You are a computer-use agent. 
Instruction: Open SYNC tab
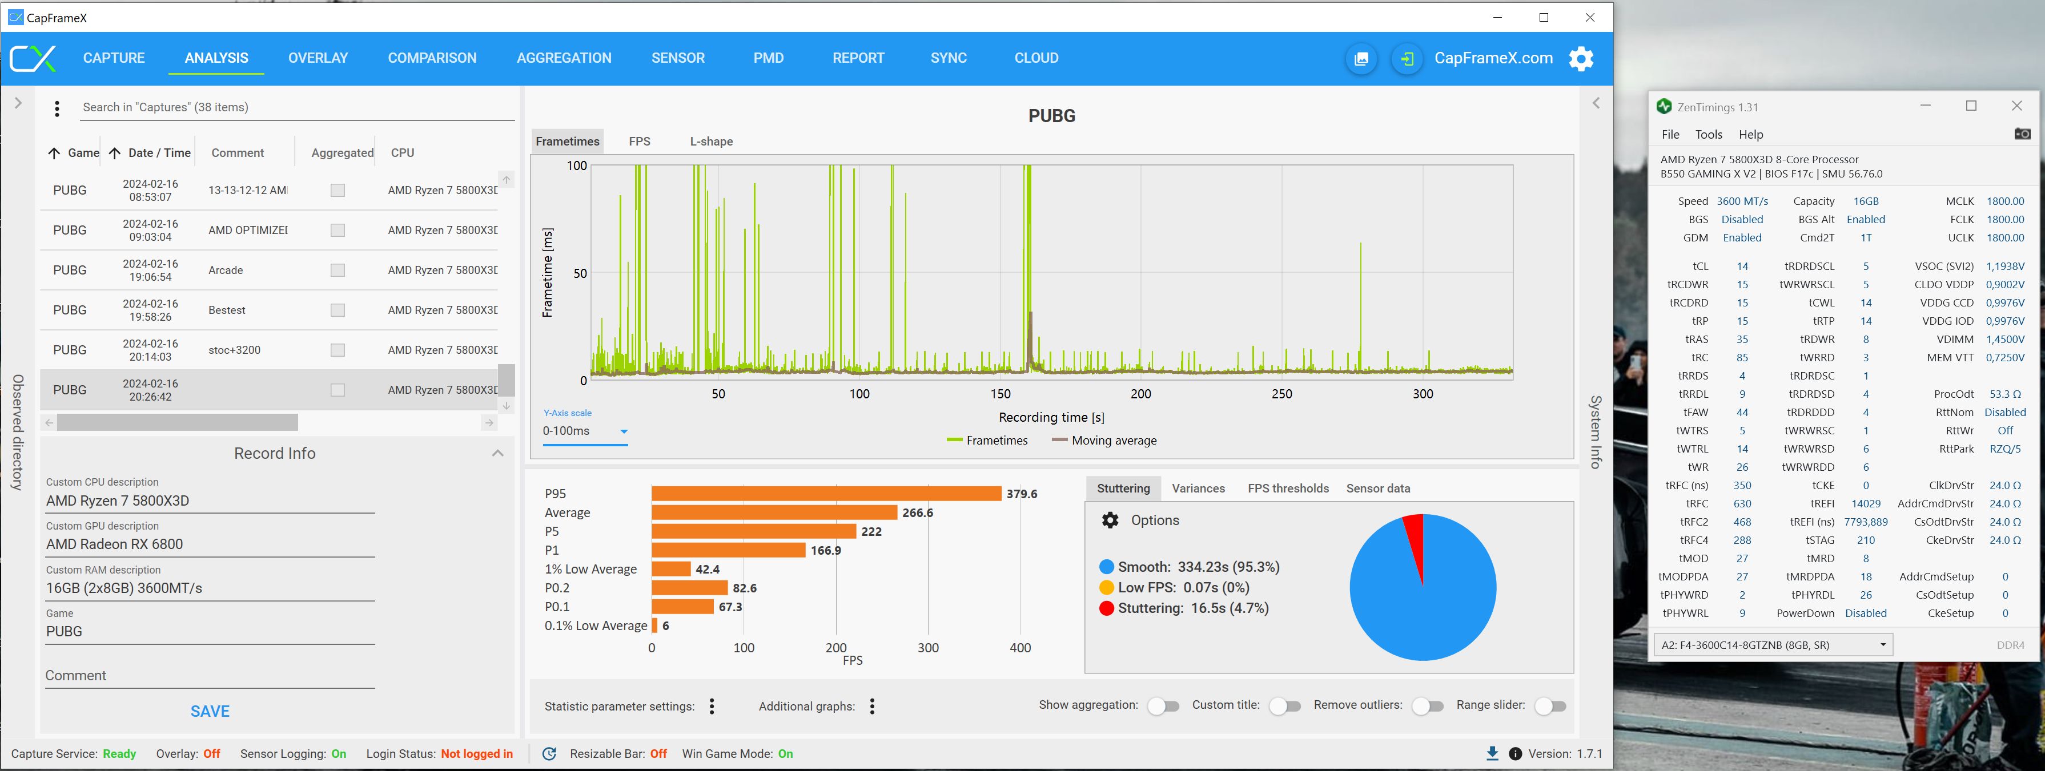click(949, 58)
